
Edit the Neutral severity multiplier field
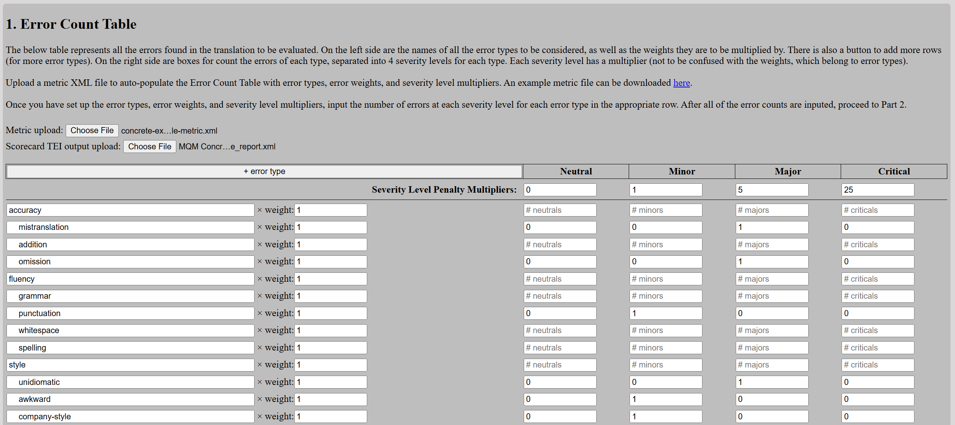coord(560,190)
